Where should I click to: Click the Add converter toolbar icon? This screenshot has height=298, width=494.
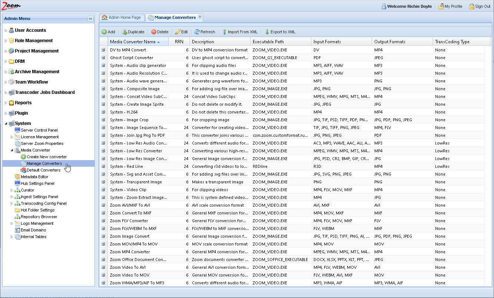[104, 32]
